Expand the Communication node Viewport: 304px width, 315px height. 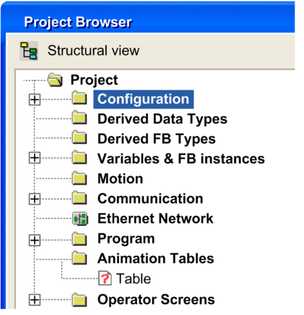pos(35,199)
